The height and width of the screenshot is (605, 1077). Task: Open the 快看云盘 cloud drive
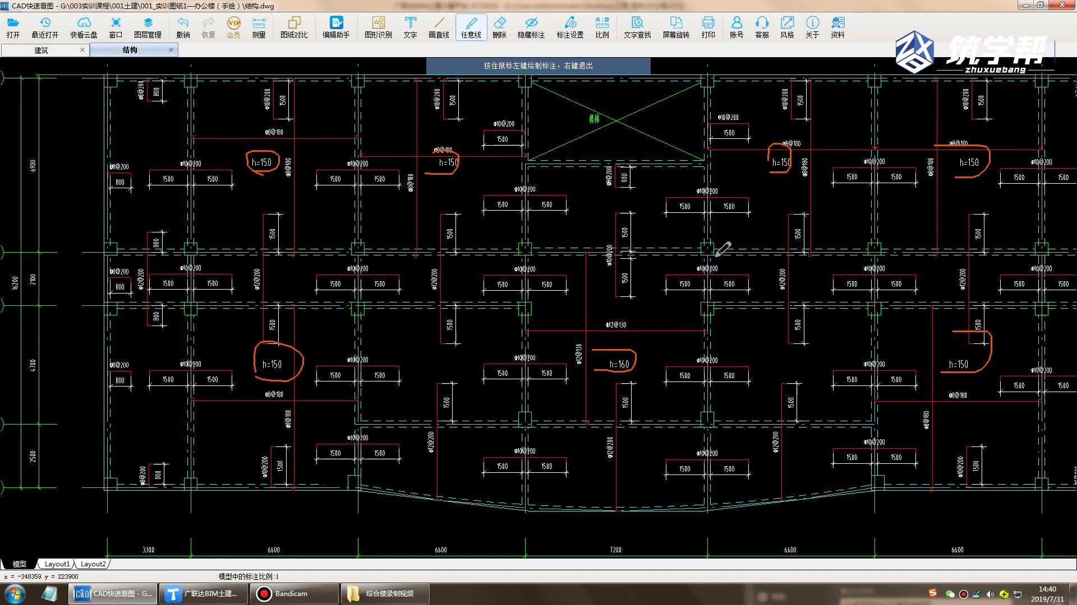84,27
